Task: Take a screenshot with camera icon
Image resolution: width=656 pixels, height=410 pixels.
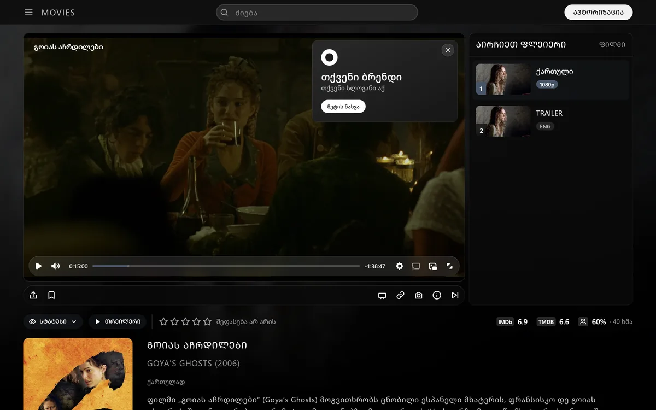Action: [x=419, y=295]
